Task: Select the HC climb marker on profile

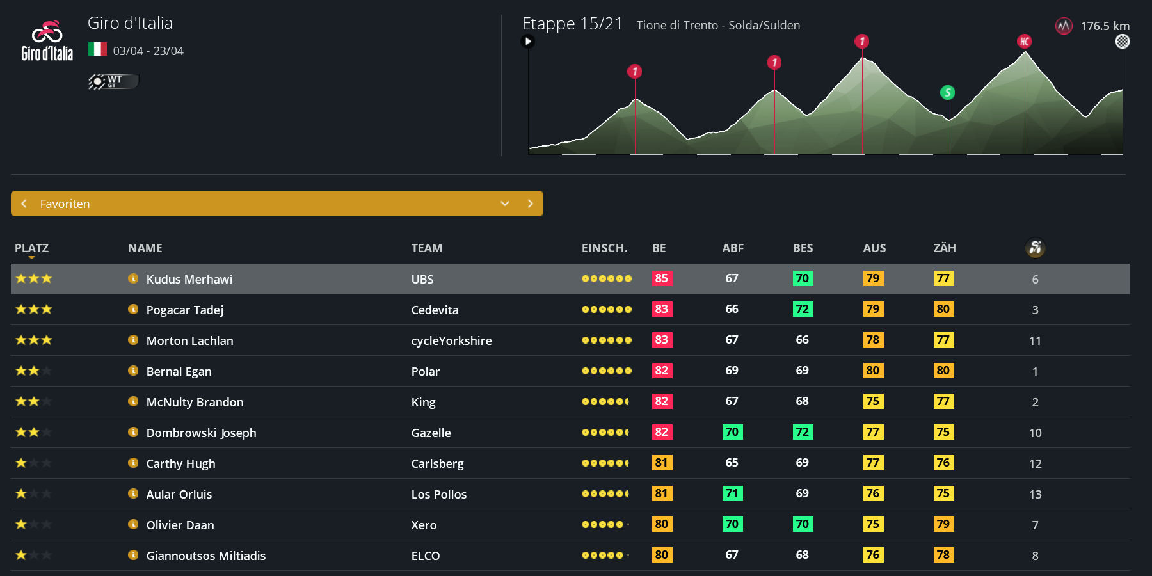Action: 1025,42
